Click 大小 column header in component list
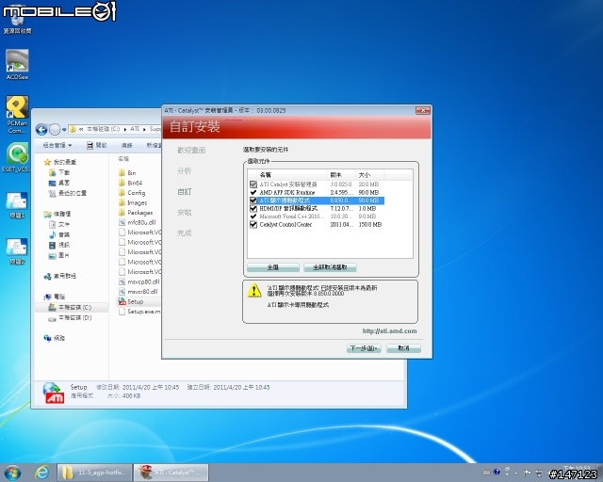603x482 pixels. point(369,175)
